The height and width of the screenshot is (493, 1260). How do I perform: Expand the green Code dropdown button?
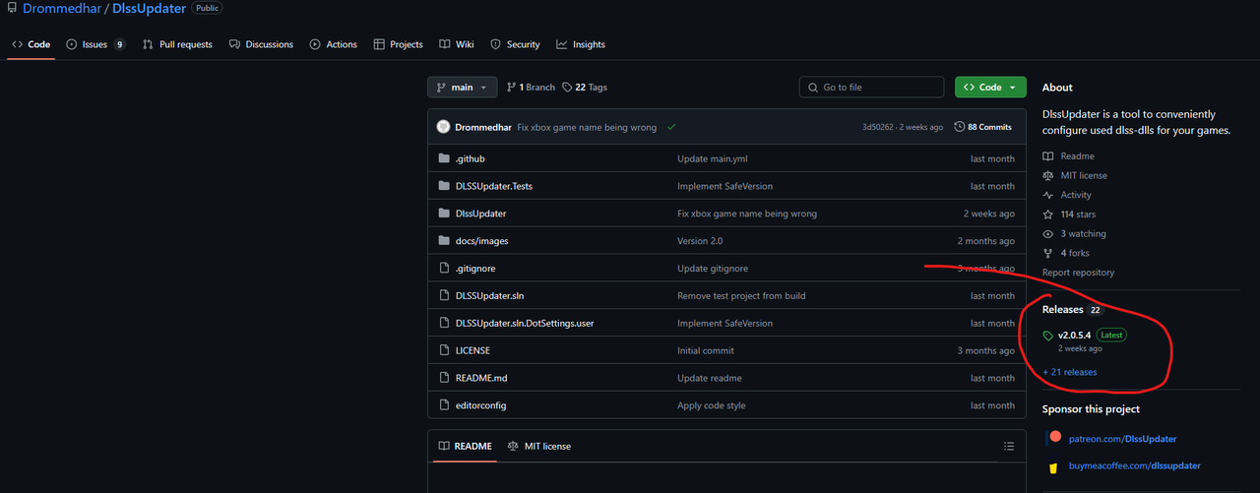click(x=990, y=88)
